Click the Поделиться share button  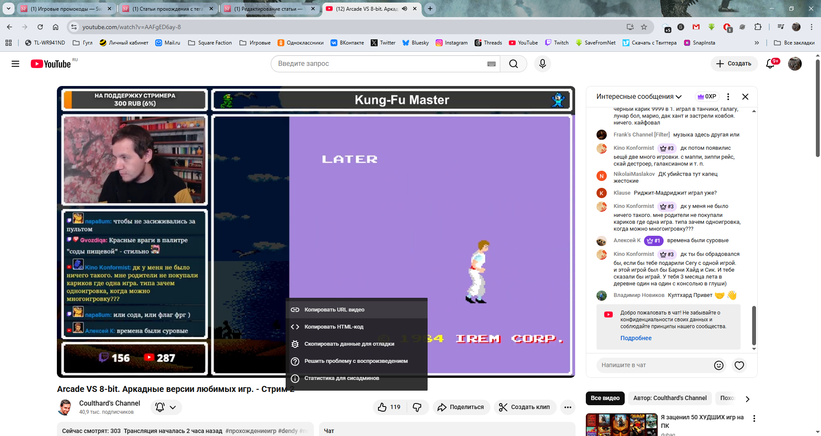click(x=461, y=407)
